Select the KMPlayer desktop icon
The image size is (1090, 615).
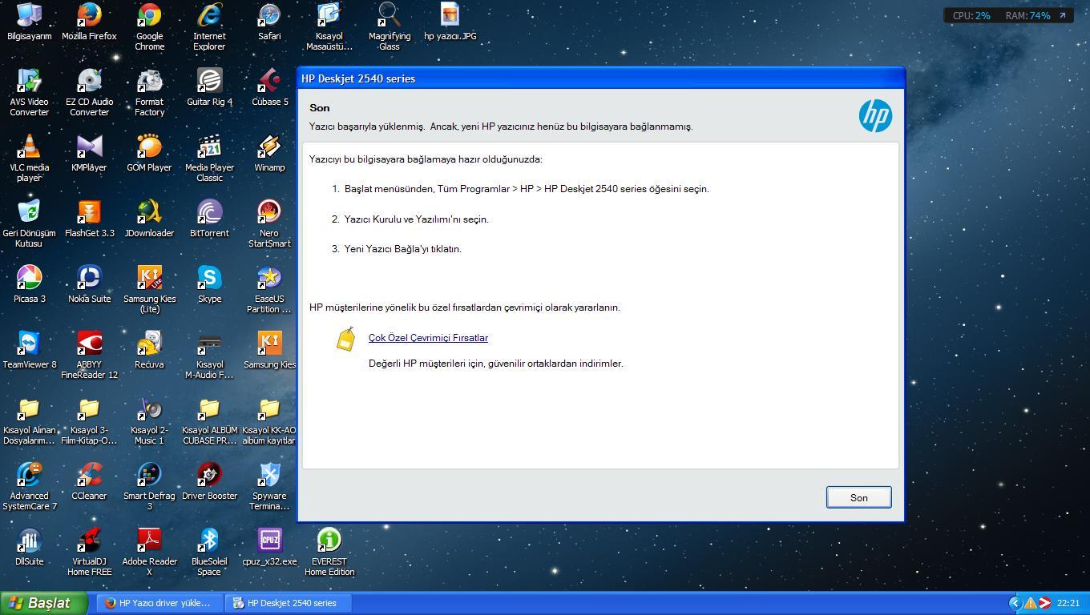coord(89,153)
